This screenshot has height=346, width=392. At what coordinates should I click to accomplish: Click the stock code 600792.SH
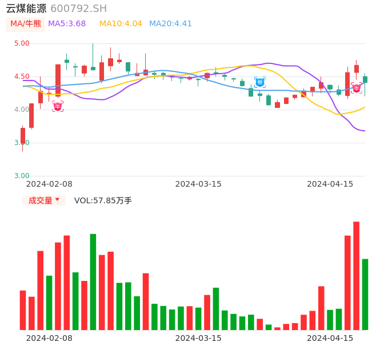tap(78, 9)
